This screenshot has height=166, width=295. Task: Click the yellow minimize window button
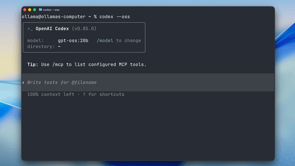tap(29, 10)
